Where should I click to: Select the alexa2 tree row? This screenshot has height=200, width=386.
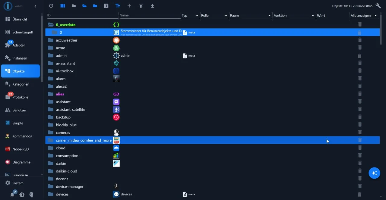[x=212, y=86]
